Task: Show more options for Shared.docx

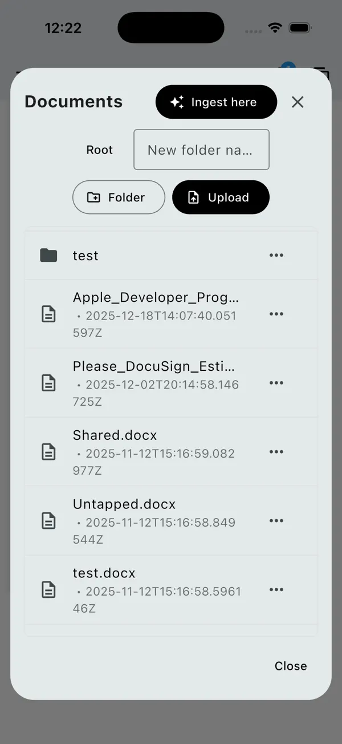Action: [276, 452]
